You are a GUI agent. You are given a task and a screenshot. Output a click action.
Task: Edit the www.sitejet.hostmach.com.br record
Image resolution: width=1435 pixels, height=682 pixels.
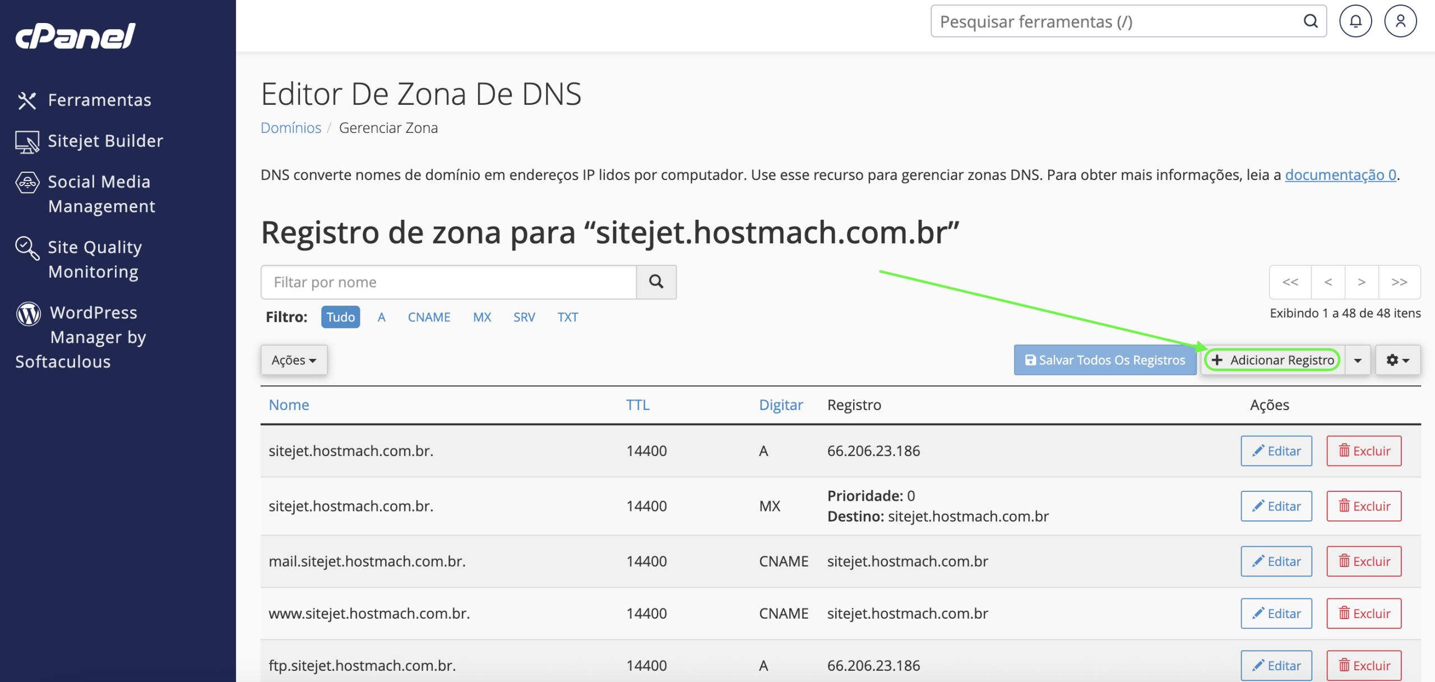click(1276, 614)
